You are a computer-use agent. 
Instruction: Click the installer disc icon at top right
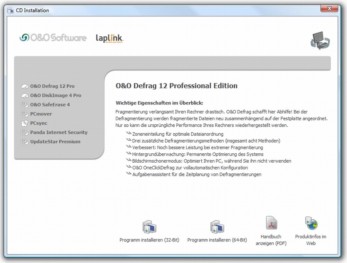[x=320, y=40]
